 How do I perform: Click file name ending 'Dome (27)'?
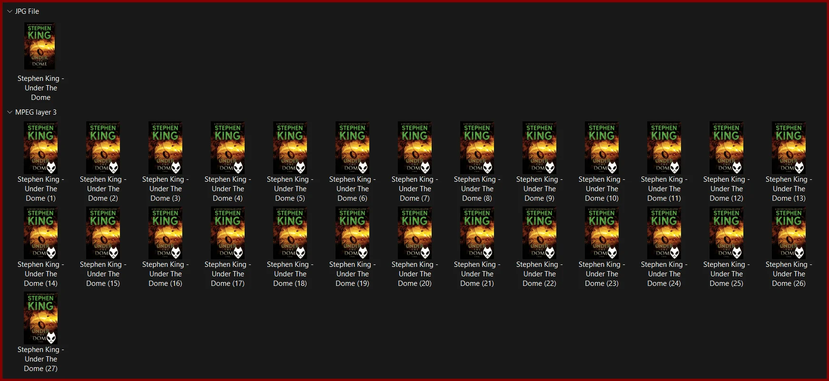(x=41, y=359)
